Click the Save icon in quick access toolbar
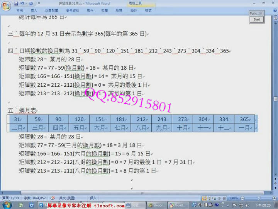The image size is (278, 209). tap(17, 3)
